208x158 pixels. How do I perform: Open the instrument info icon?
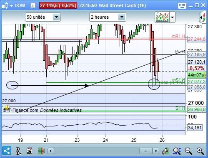coord(33,5)
